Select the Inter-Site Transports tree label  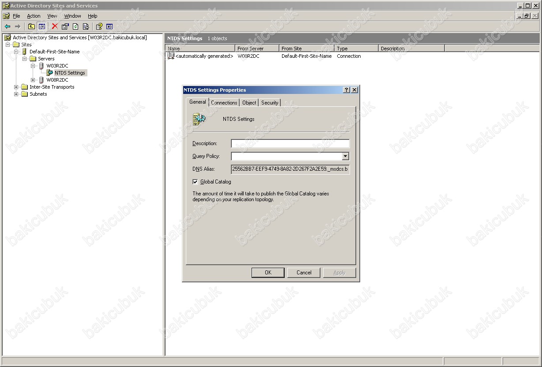click(x=52, y=87)
